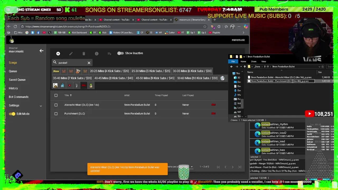Click the info icon in song toolbar

97,54
